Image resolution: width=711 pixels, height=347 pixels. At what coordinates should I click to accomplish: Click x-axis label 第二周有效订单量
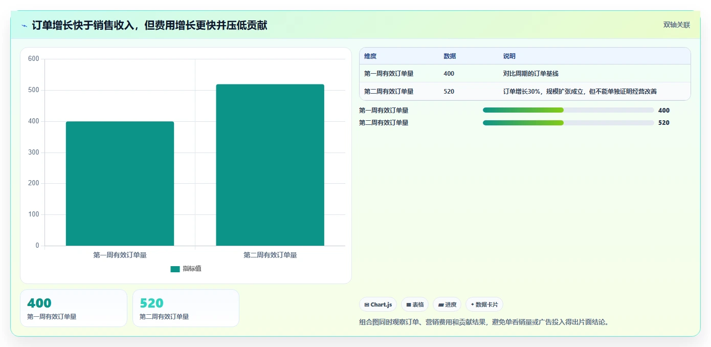coord(270,255)
